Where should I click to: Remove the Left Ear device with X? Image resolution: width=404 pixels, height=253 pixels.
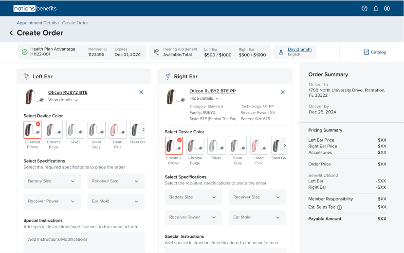[x=141, y=92]
